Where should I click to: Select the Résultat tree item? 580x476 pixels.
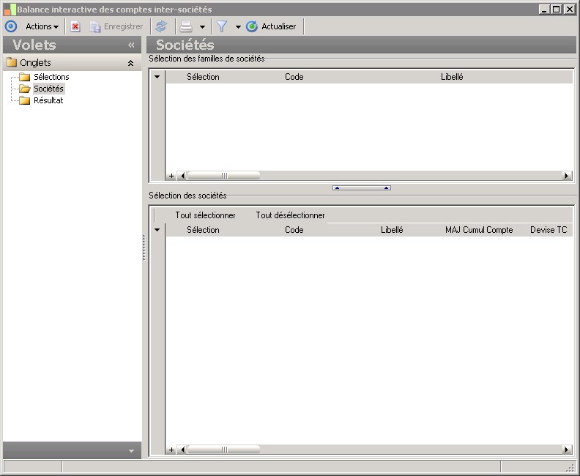(x=48, y=100)
